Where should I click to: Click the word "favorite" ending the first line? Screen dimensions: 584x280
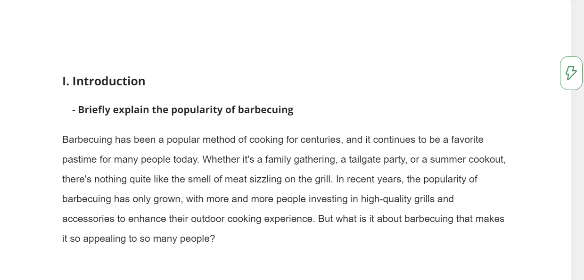tap(467, 140)
